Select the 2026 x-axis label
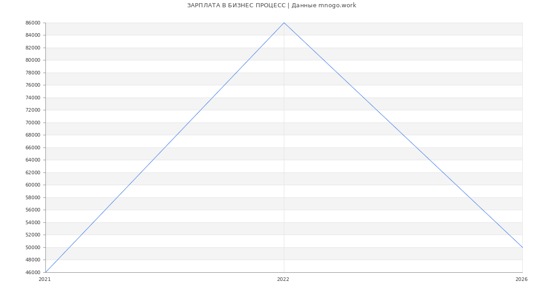This screenshot has height=295, width=545. [521, 280]
